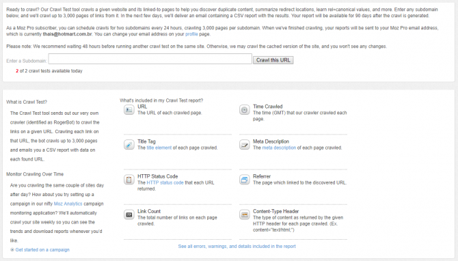Click the Meta Description icon
This screenshot has width=458, height=261.
[x=245, y=145]
